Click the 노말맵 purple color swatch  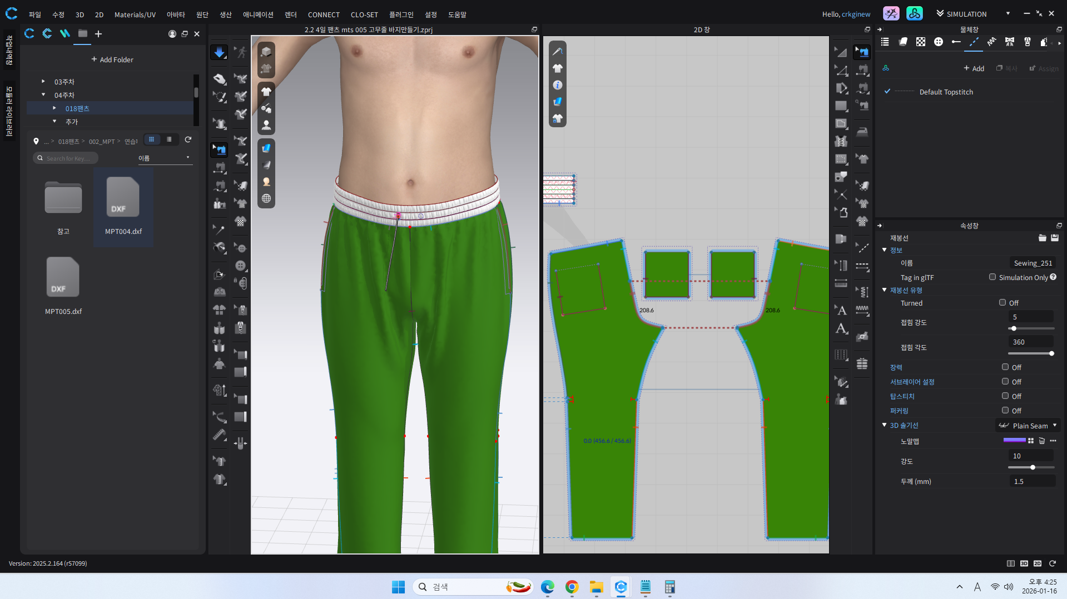1014,440
